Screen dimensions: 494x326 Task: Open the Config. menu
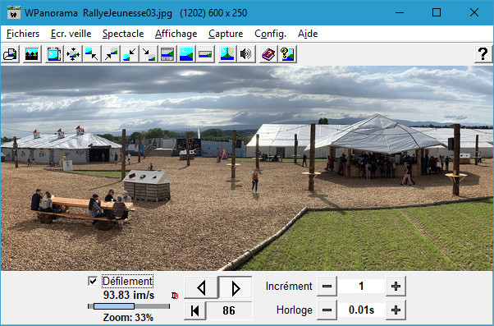point(270,34)
